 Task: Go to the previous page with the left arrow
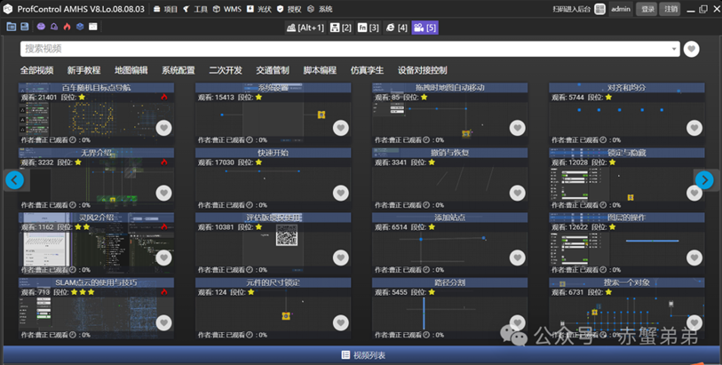14,180
